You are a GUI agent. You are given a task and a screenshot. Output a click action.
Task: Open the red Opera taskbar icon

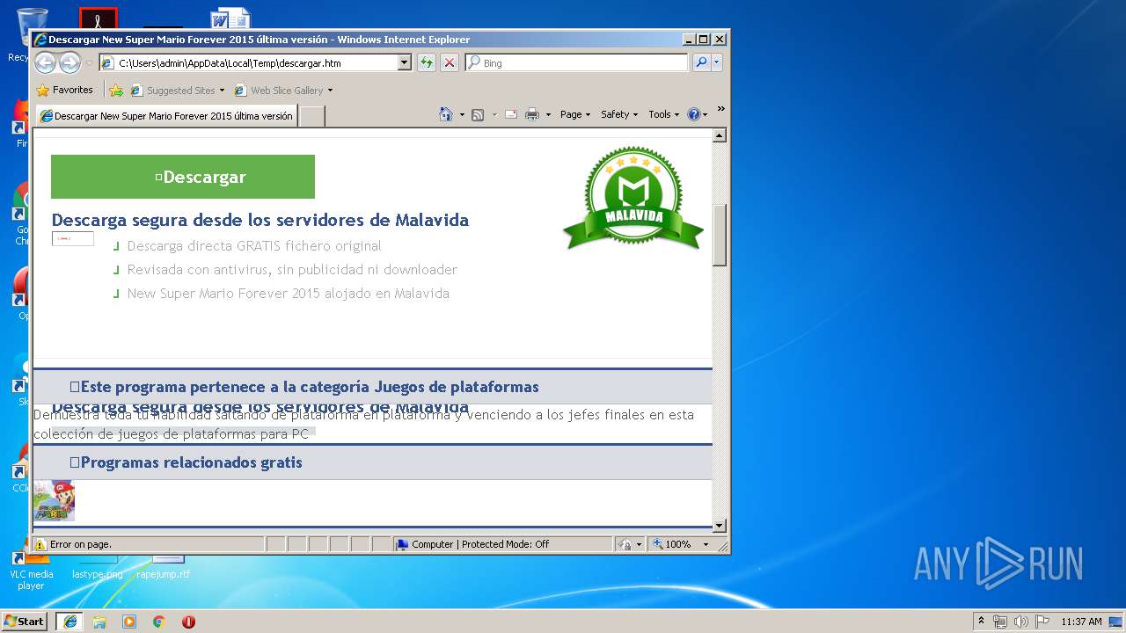[188, 622]
